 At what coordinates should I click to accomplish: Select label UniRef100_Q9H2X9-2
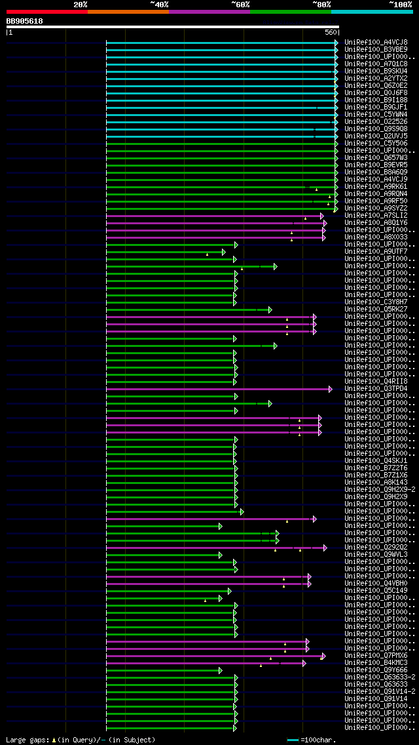380,490
